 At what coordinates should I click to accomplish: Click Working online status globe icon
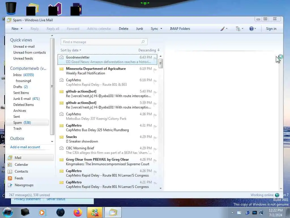(277, 195)
